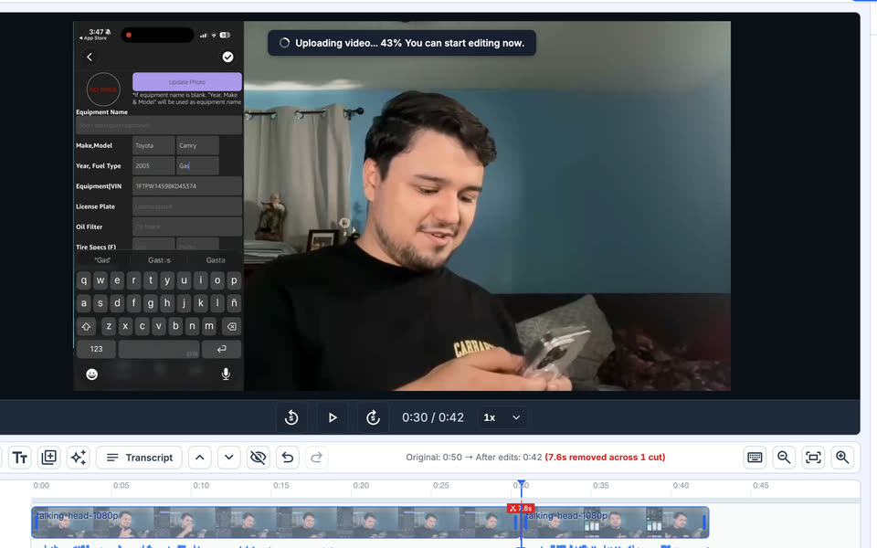The image size is (877, 548).
Task: Click the Camry model field
Action: tap(197, 145)
